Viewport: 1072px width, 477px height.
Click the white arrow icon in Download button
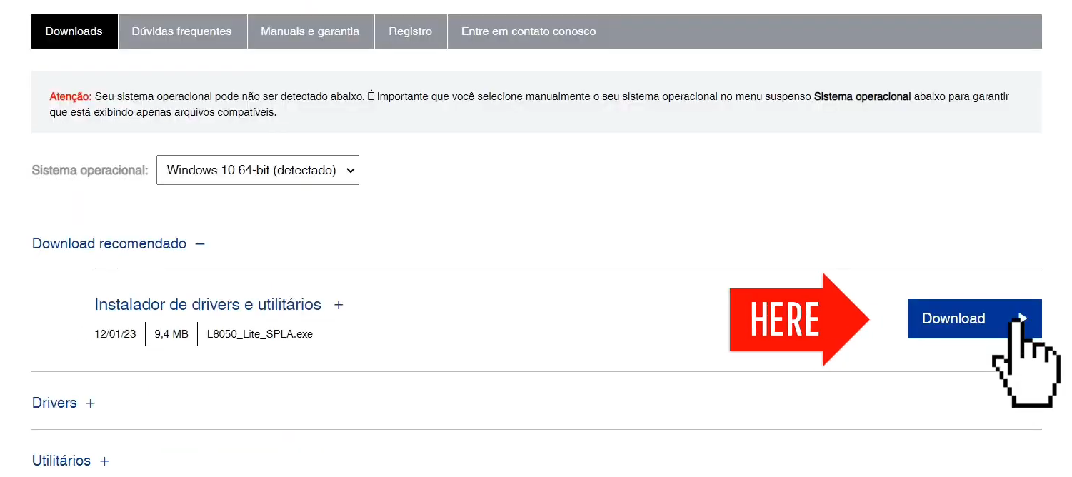tap(1023, 318)
